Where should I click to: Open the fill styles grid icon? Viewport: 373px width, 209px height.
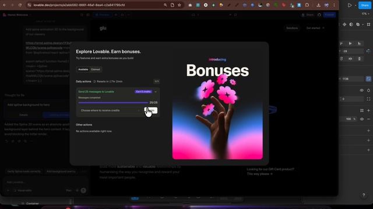coord(361,110)
